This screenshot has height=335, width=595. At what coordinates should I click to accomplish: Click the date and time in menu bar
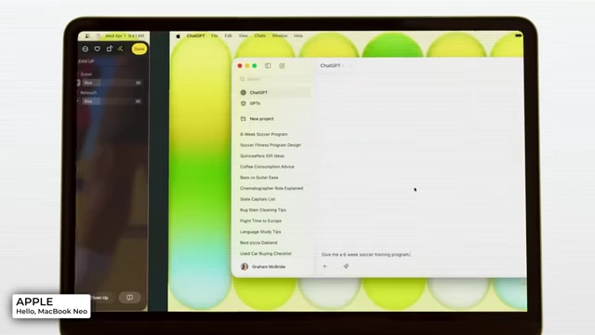point(125,35)
